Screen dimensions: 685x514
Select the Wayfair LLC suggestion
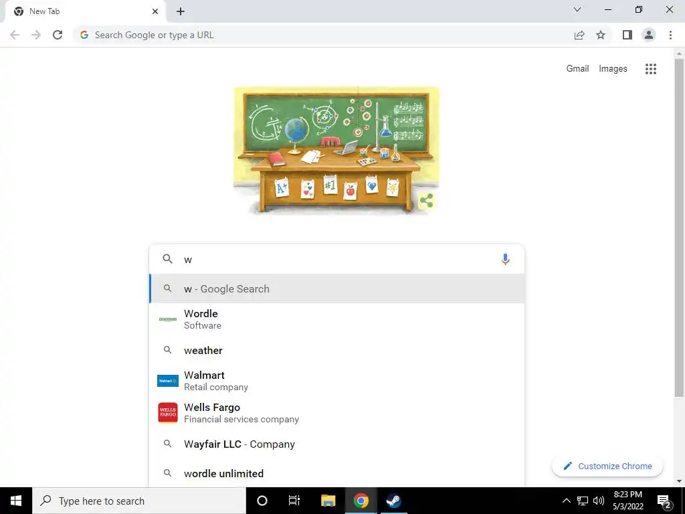click(337, 444)
